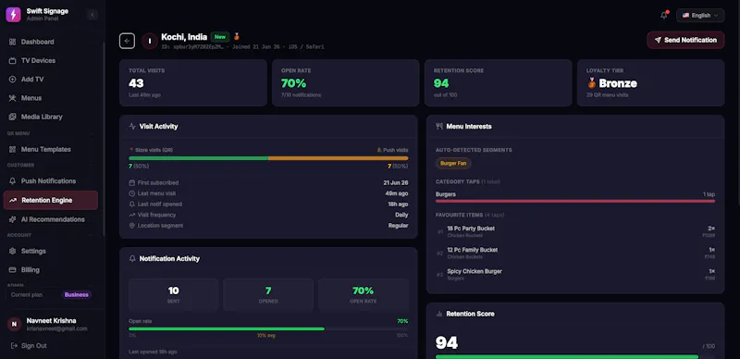Click the Retention Engine trend icon in sidebar
Screen dimensions: 740x359
tap(13, 200)
